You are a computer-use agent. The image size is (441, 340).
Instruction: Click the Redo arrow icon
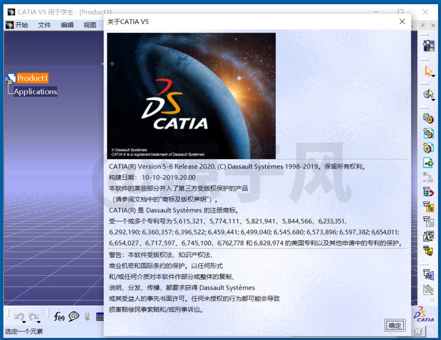click(x=34, y=316)
